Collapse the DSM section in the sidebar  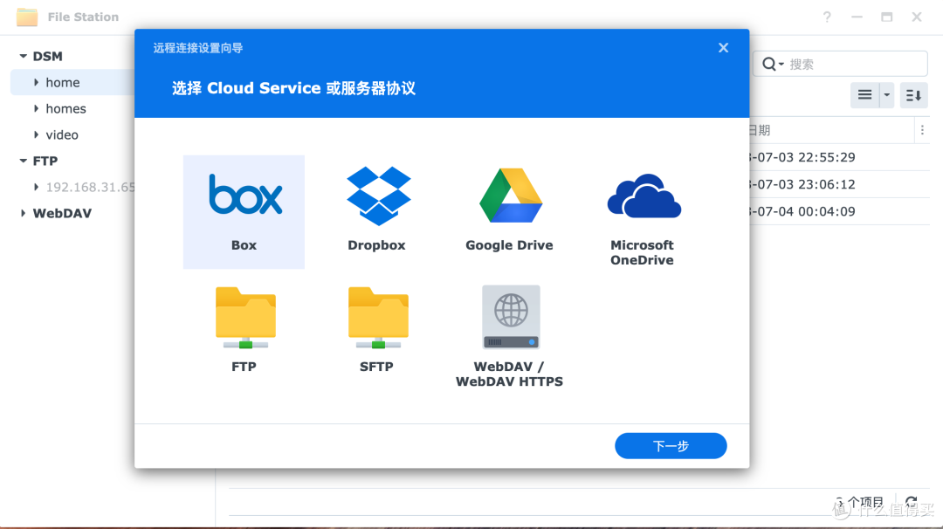click(24, 55)
